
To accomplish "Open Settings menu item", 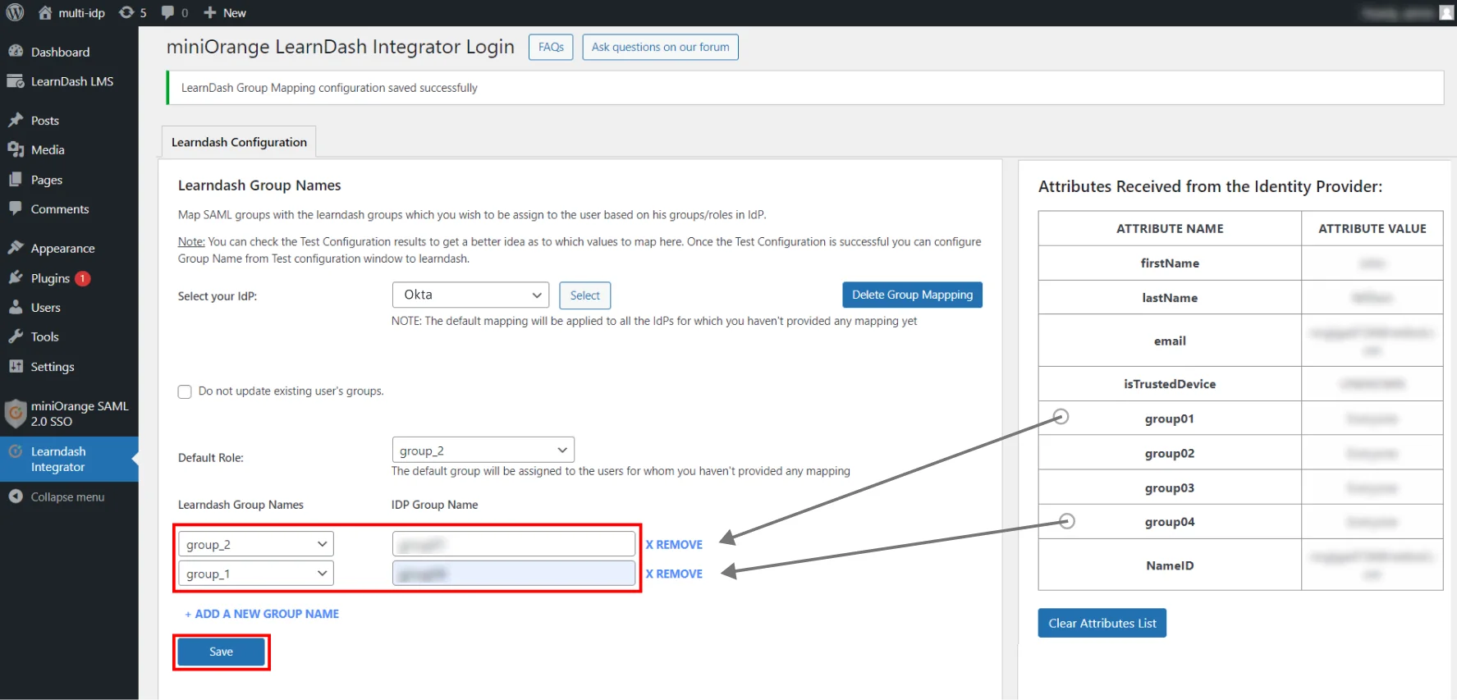I will point(53,367).
